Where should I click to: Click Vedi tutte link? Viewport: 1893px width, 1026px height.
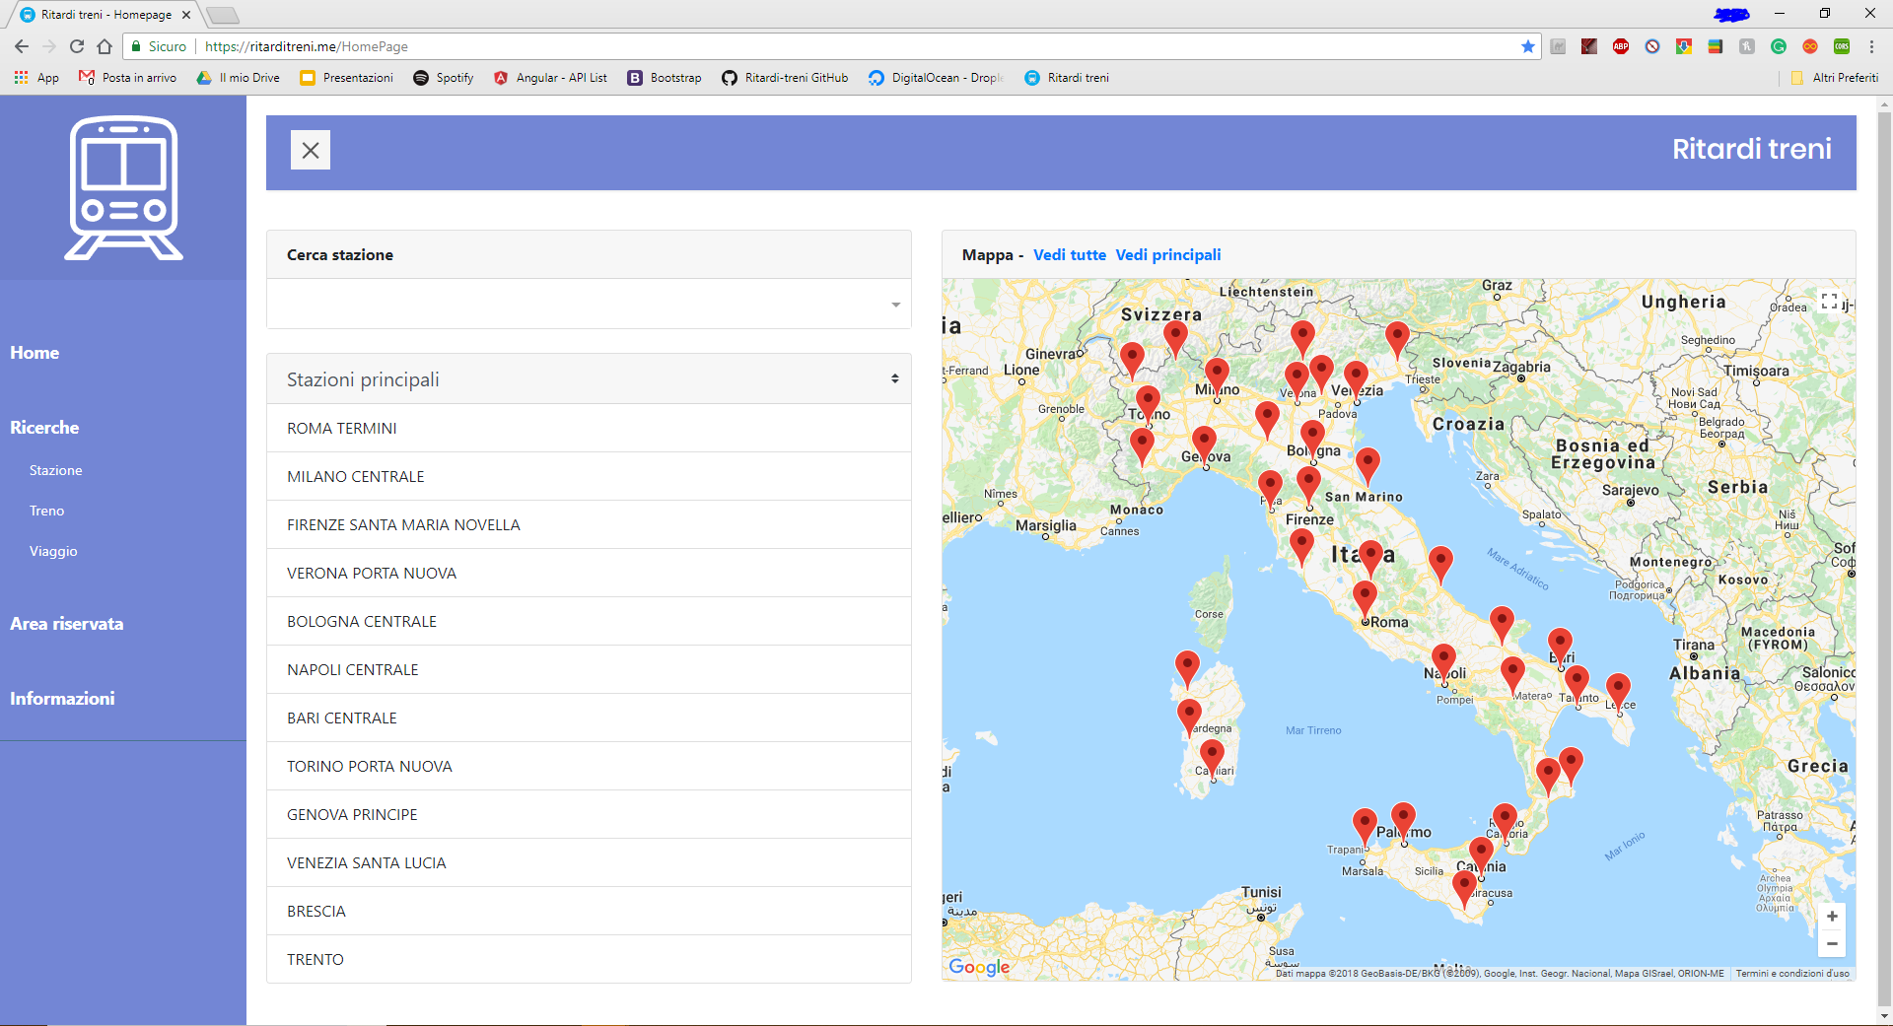pos(1070,255)
